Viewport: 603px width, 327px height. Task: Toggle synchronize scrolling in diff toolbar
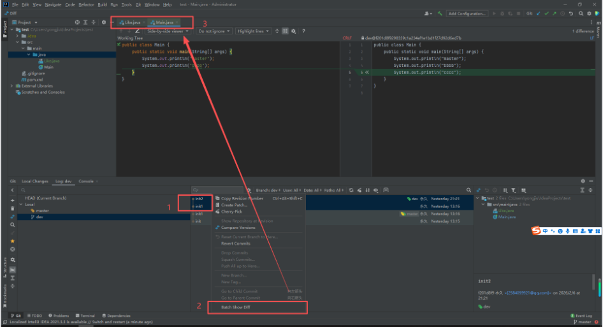coord(285,31)
